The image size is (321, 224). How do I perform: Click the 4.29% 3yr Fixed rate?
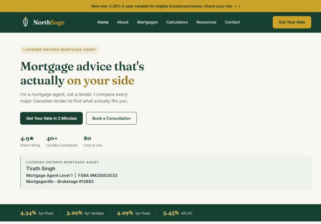coord(133,213)
